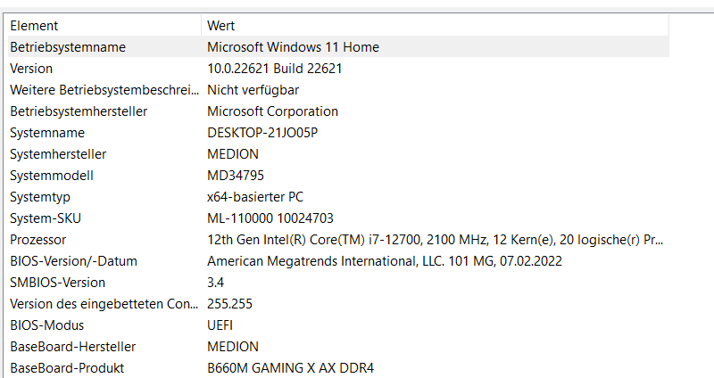Select the Betriebssystemhersteller entry
This screenshot has height=378, width=714.
point(79,111)
